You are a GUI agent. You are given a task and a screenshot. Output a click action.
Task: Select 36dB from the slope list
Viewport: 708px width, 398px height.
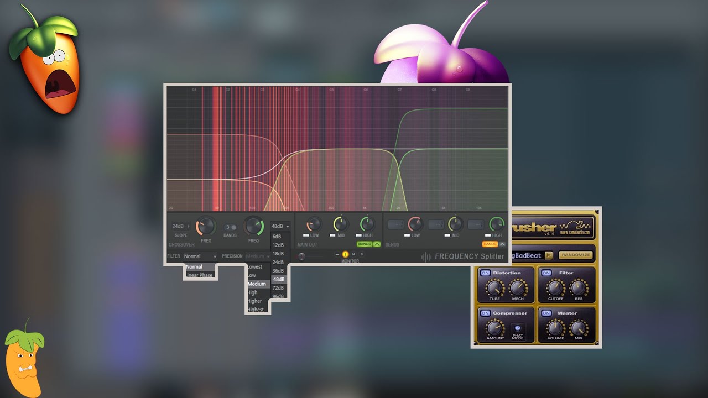pyautogui.click(x=278, y=271)
